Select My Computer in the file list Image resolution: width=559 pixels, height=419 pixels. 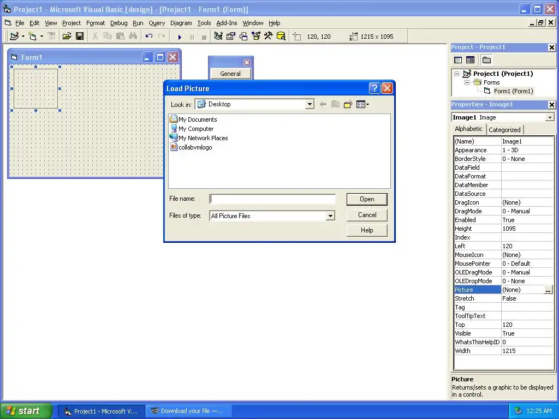click(x=192, y=129)
